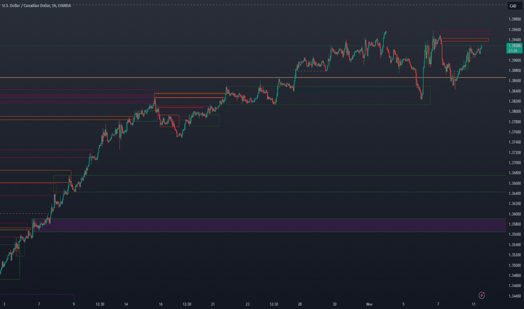Click the green current price label 1.39288
Viewport: 524px width, 309px height.
click(x=514, y=48)
